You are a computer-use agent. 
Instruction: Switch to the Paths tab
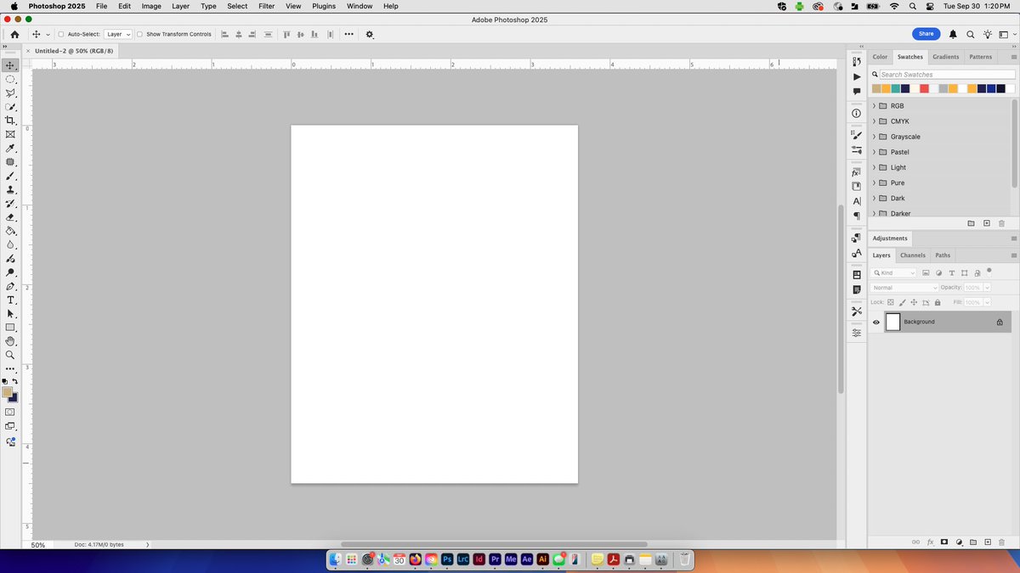[943, 256]
